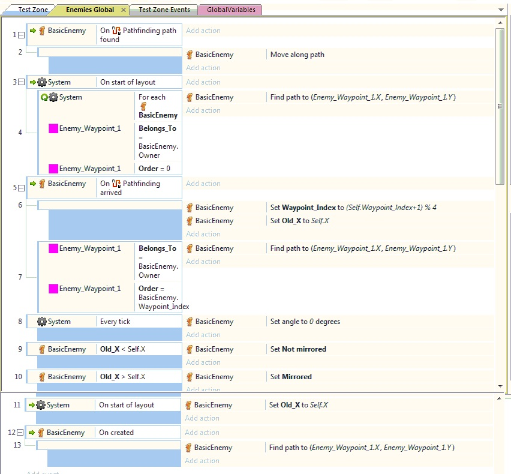Select the 'Set Mirrored' action
This screenshot has height=474, width=511.
(x=291, y=377)
